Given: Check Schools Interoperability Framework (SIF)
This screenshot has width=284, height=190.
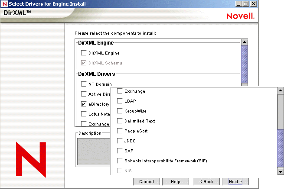Looking at the screenshot, I should point(120,161).
